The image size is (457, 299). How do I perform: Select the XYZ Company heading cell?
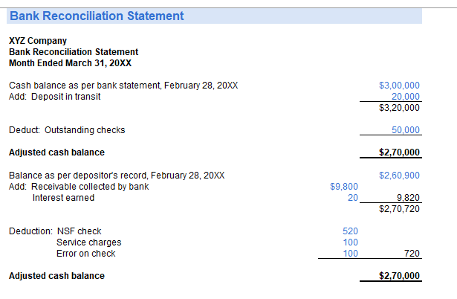pyautogui.click(x=37, y=41)
